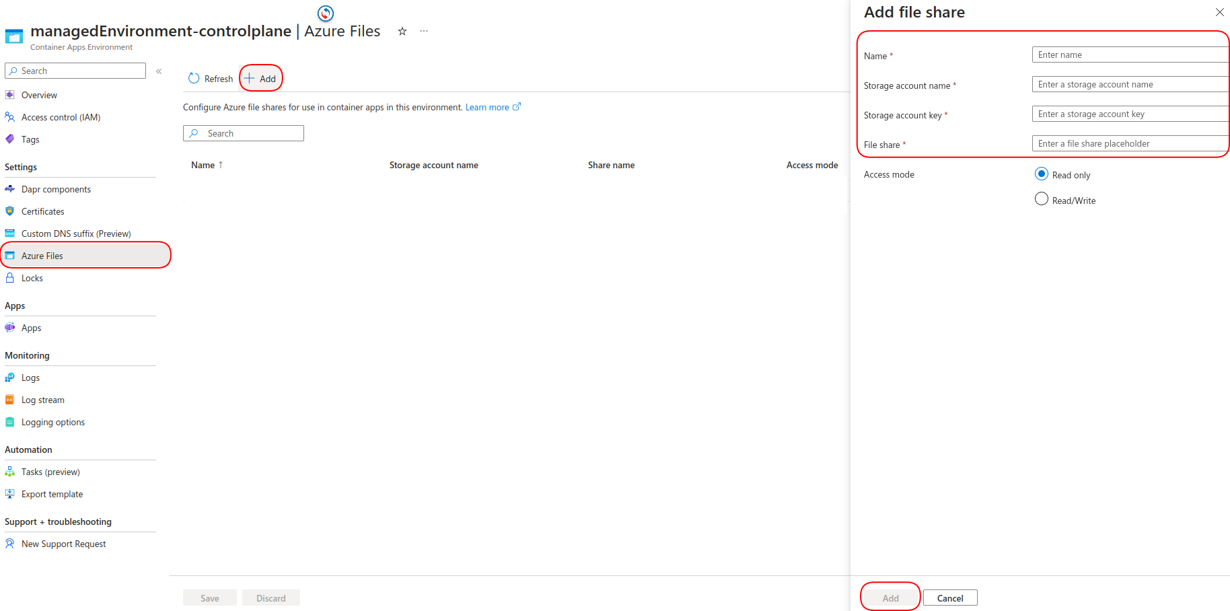Click the Overview icon in the sidebar
1230x611 pixels.
[10, 95]
